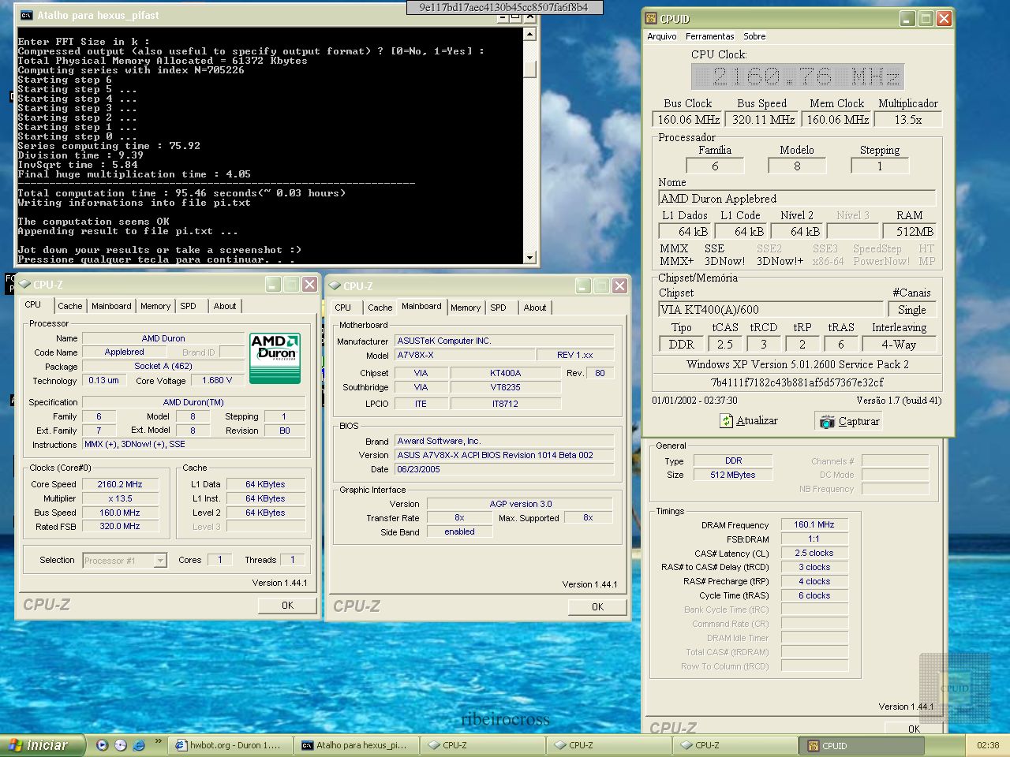Click the title bar icon of the CPU-Z mainboard window
This screenshot has width=1010, height=757.
[x=334, y=285]
